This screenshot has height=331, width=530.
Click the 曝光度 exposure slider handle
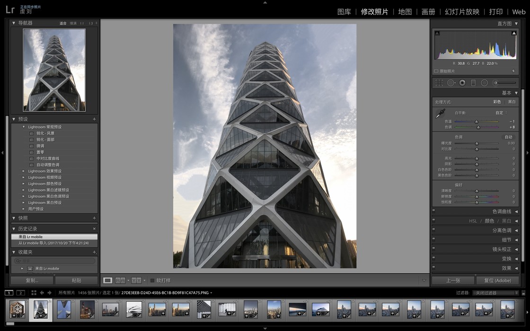(x=477, y=143)
